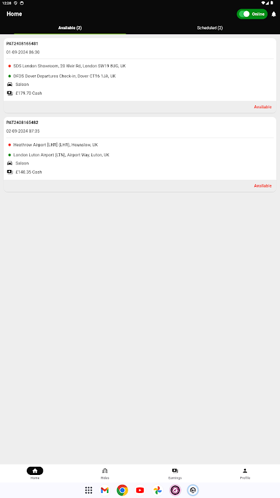Tap Available status on the first booking
The width and height of the screenshot is (280, 498).
(x=263, y=107)
